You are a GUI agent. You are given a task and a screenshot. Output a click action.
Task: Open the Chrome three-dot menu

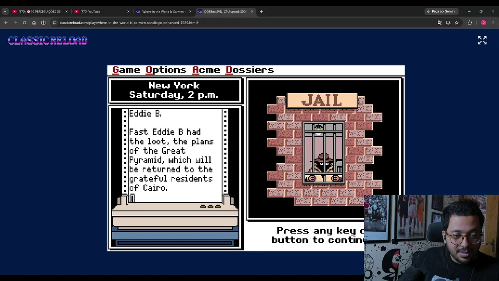pyautogui.click(x=493, y=23)
